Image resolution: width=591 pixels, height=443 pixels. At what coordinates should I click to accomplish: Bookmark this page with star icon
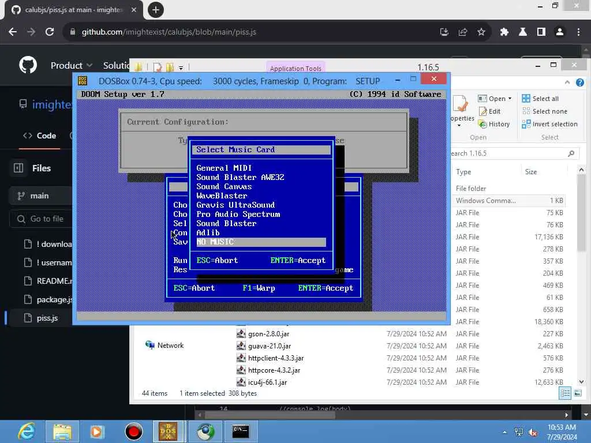pyautogui.click(x=481, y=32)
